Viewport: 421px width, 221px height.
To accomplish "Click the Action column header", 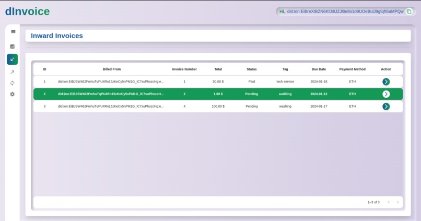I will (x=386, y=69).
